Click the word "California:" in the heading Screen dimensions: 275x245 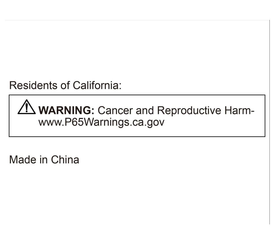click(97, 85)
